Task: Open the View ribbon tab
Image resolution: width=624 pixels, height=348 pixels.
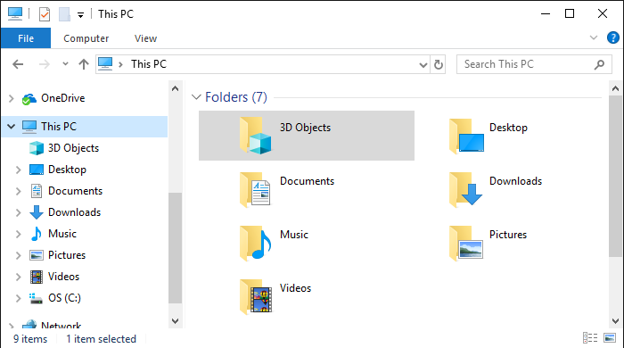Action: point(145,38)
